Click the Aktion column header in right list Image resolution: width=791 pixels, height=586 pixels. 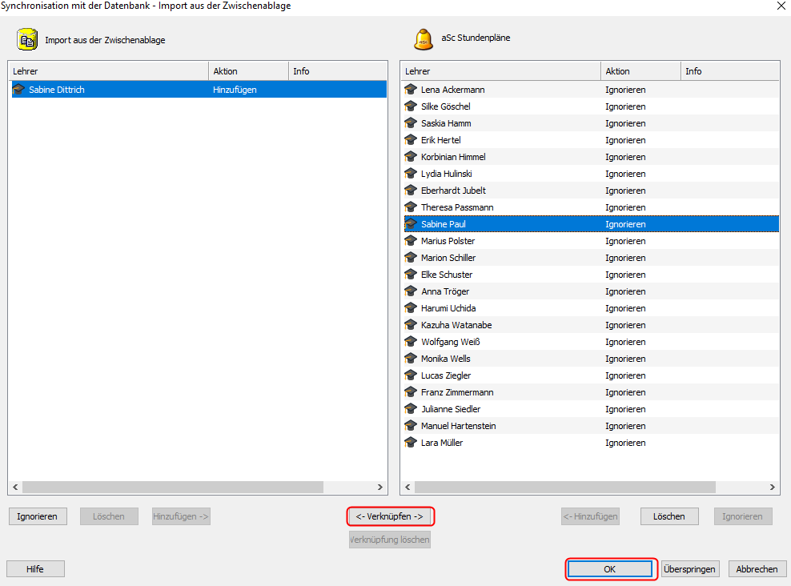click(x=640, y=71)
